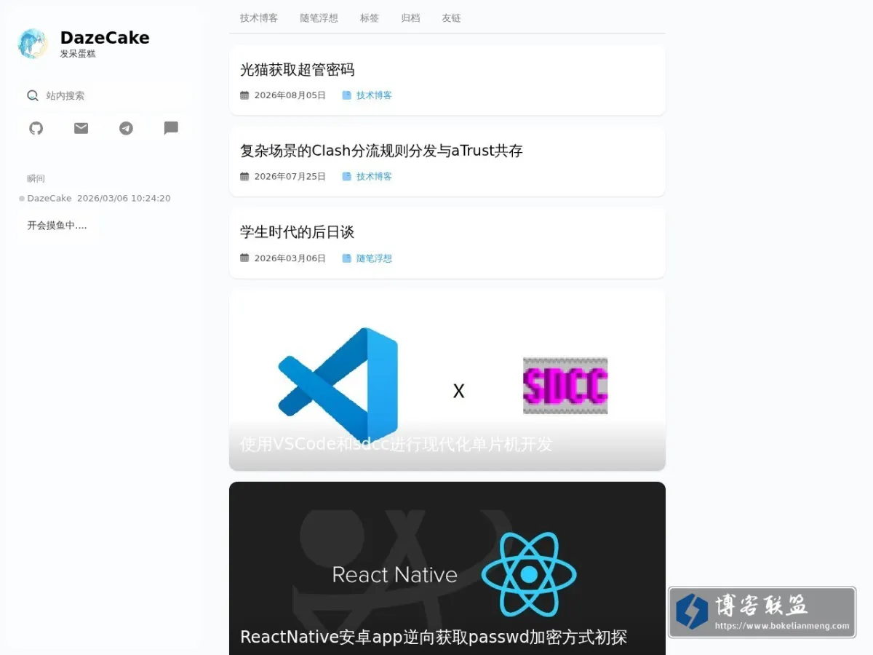
Task: Click the chat message bubble icon
Action: coord(171,128)
